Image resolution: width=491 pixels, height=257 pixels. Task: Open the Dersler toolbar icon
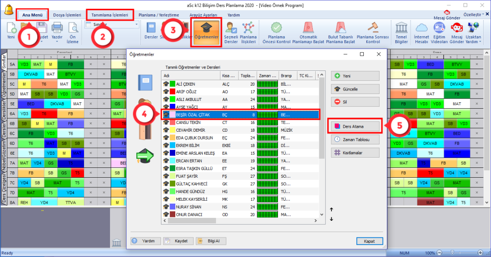[151, 31]
